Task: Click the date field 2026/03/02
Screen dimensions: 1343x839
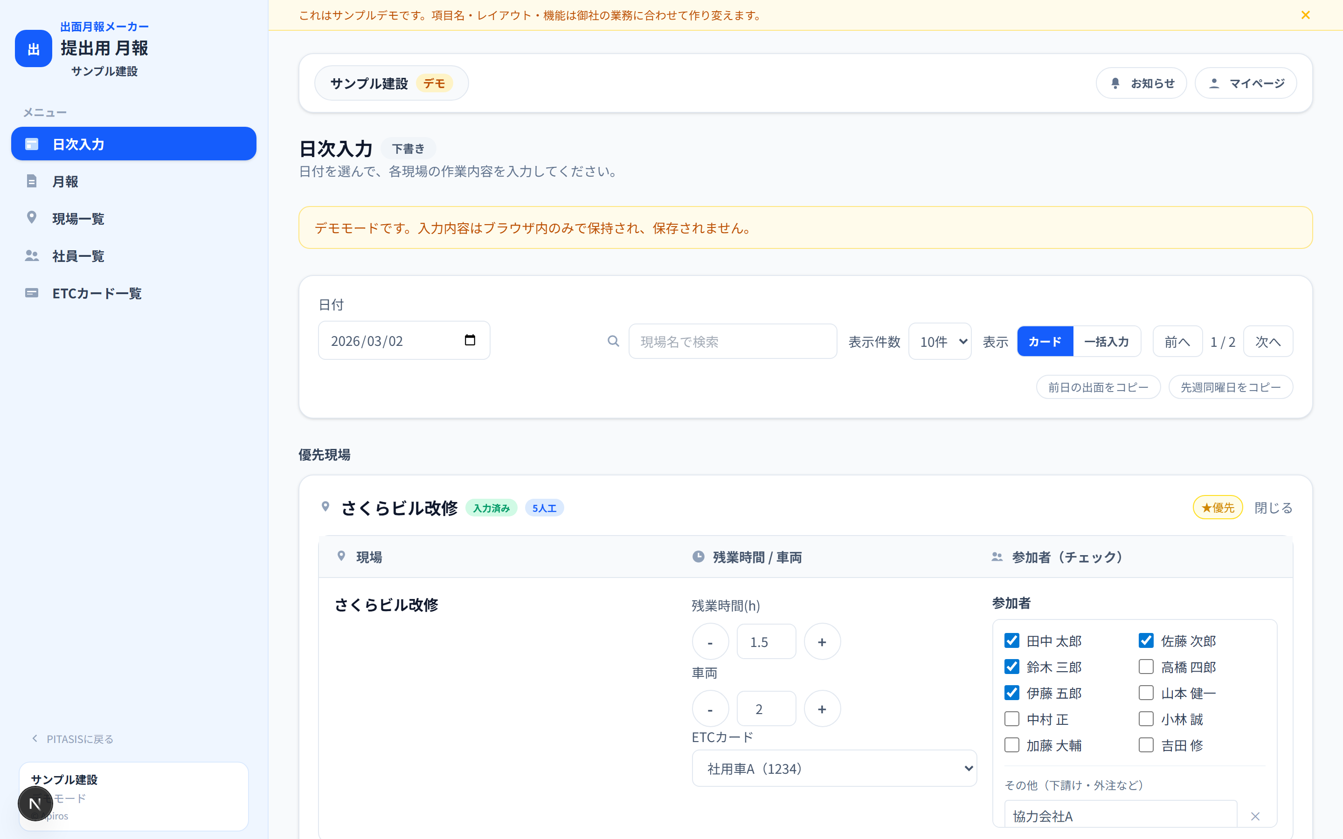Action: tap(404, 340)
